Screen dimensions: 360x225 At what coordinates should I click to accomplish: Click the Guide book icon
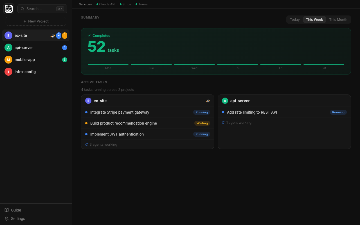[x=7, y=210]
